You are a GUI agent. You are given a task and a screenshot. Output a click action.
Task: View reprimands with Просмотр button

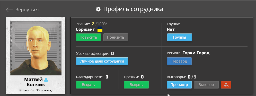179,85
